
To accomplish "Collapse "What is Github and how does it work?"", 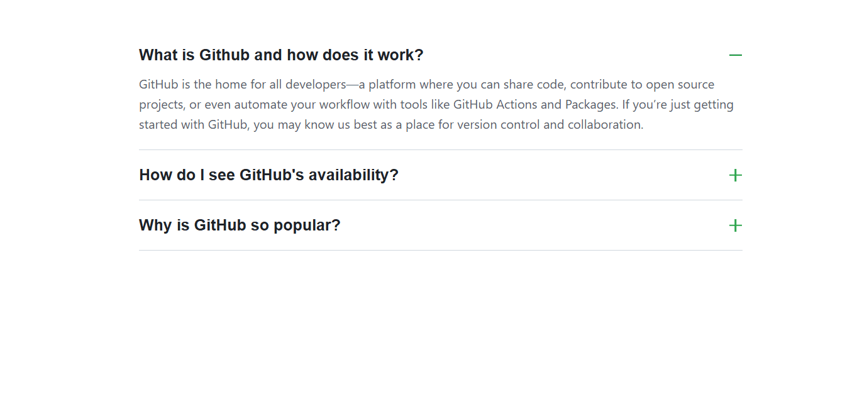I will pyautogui.click(x=281, y=55).
